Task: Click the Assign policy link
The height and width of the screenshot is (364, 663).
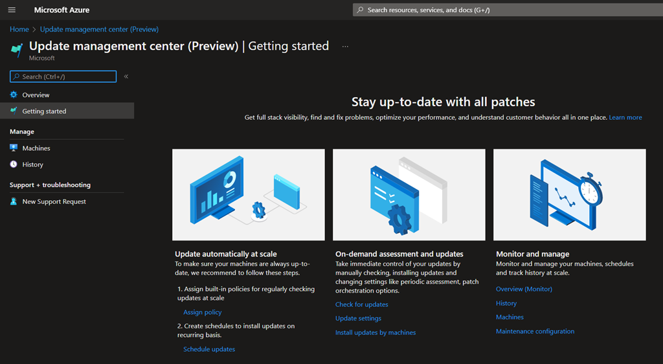Action: coord(202,312)
